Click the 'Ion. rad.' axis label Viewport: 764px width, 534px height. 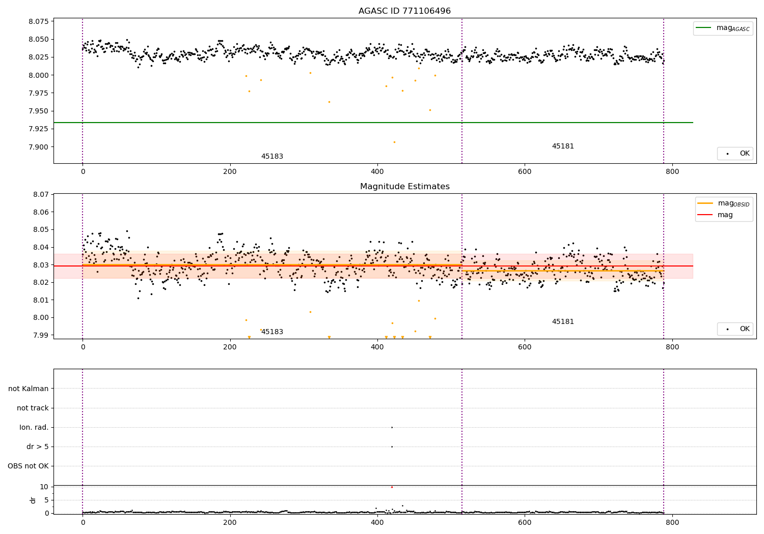click(x=34, y=427)
